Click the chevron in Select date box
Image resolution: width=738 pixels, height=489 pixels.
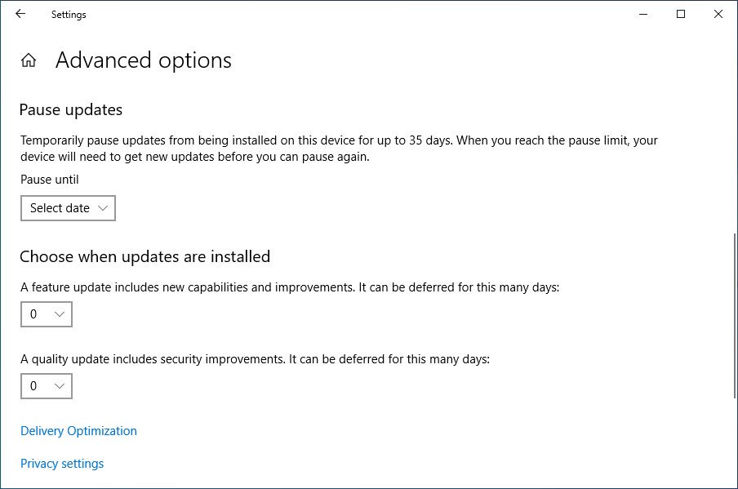[102, 208]
